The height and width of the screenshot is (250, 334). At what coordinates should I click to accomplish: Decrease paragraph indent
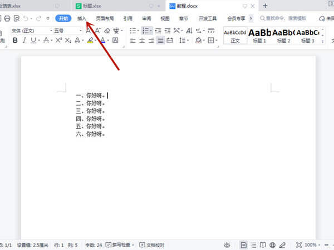click(x=158, y=31)
